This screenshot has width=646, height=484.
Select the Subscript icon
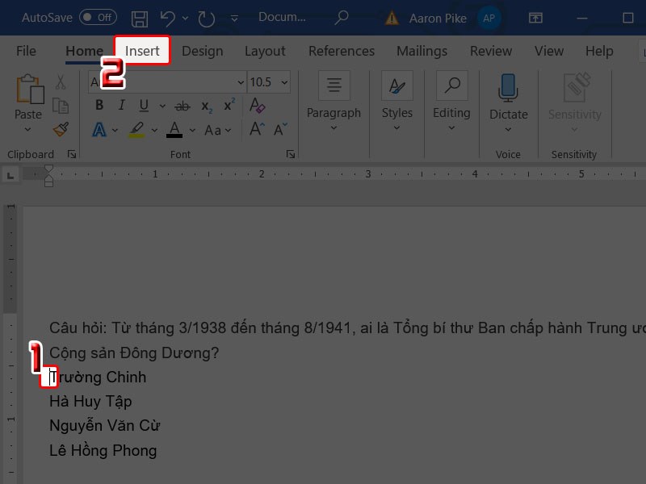pyautogui.click(x=205, y=106)
